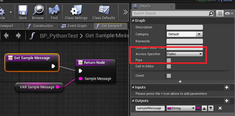235x116 pixels.
Task: Remove the sampleMessage output parameter
Action: point(220,108)
